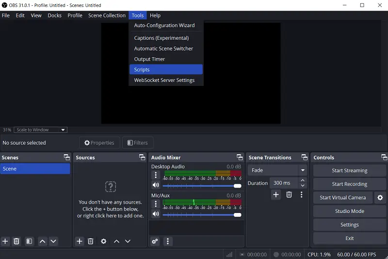
Task: Open Output Timer
Action: point(166,59)
